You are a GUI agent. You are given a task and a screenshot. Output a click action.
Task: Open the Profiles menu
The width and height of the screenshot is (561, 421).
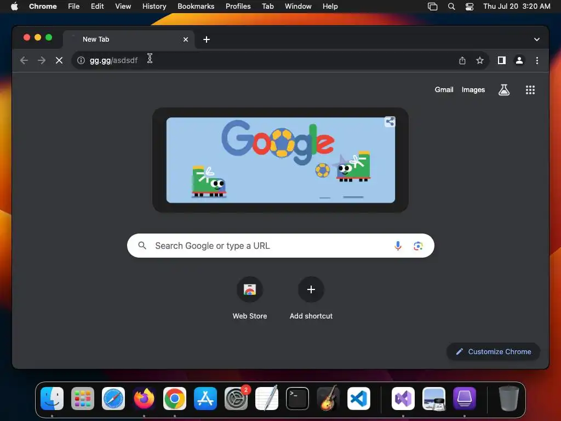(238, 6)
